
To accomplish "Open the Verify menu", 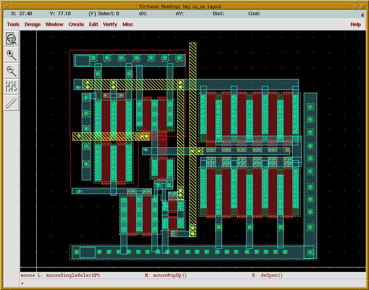I will click(110, 25).
